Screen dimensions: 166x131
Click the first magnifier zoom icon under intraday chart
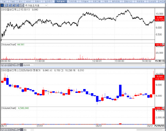point(2,65)
